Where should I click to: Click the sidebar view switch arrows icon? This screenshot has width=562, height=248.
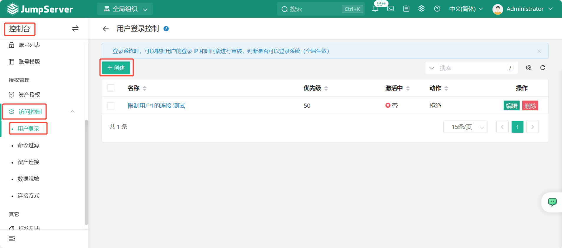coord(75,29)
